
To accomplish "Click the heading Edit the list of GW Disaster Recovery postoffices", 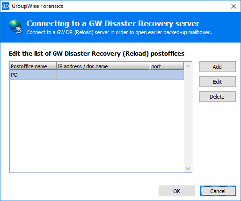I will click(96, 54).
